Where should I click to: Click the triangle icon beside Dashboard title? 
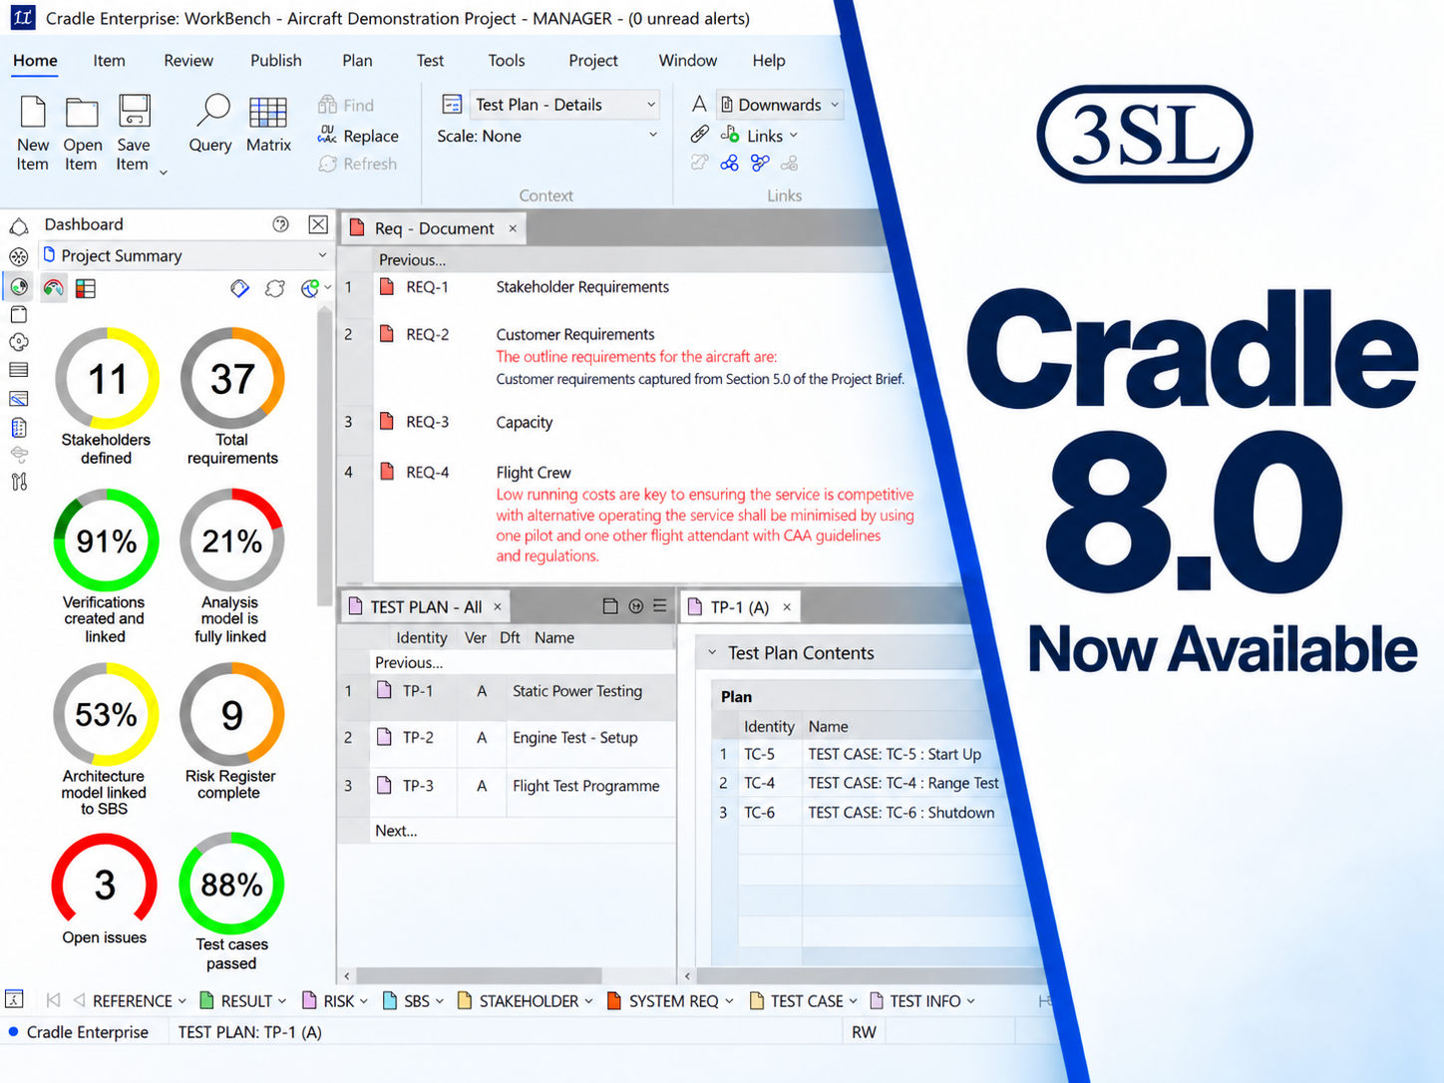point(19,225)
